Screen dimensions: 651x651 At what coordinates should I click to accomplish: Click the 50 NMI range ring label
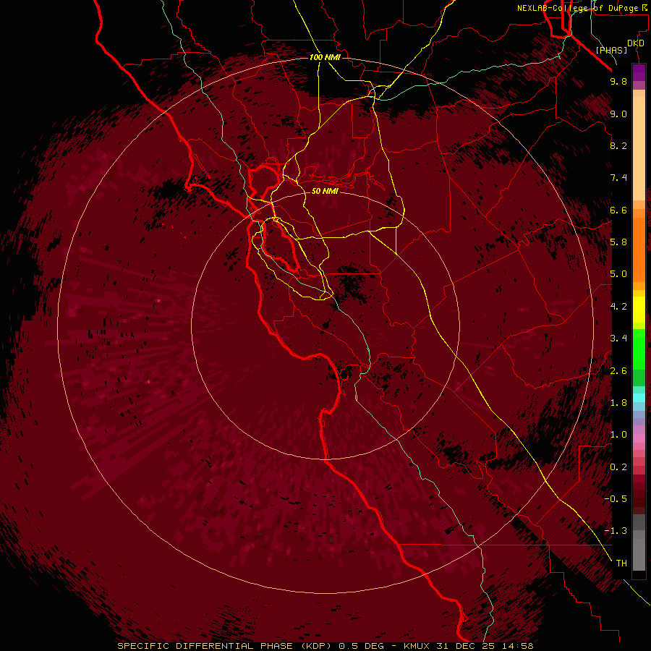pos(325,191)
